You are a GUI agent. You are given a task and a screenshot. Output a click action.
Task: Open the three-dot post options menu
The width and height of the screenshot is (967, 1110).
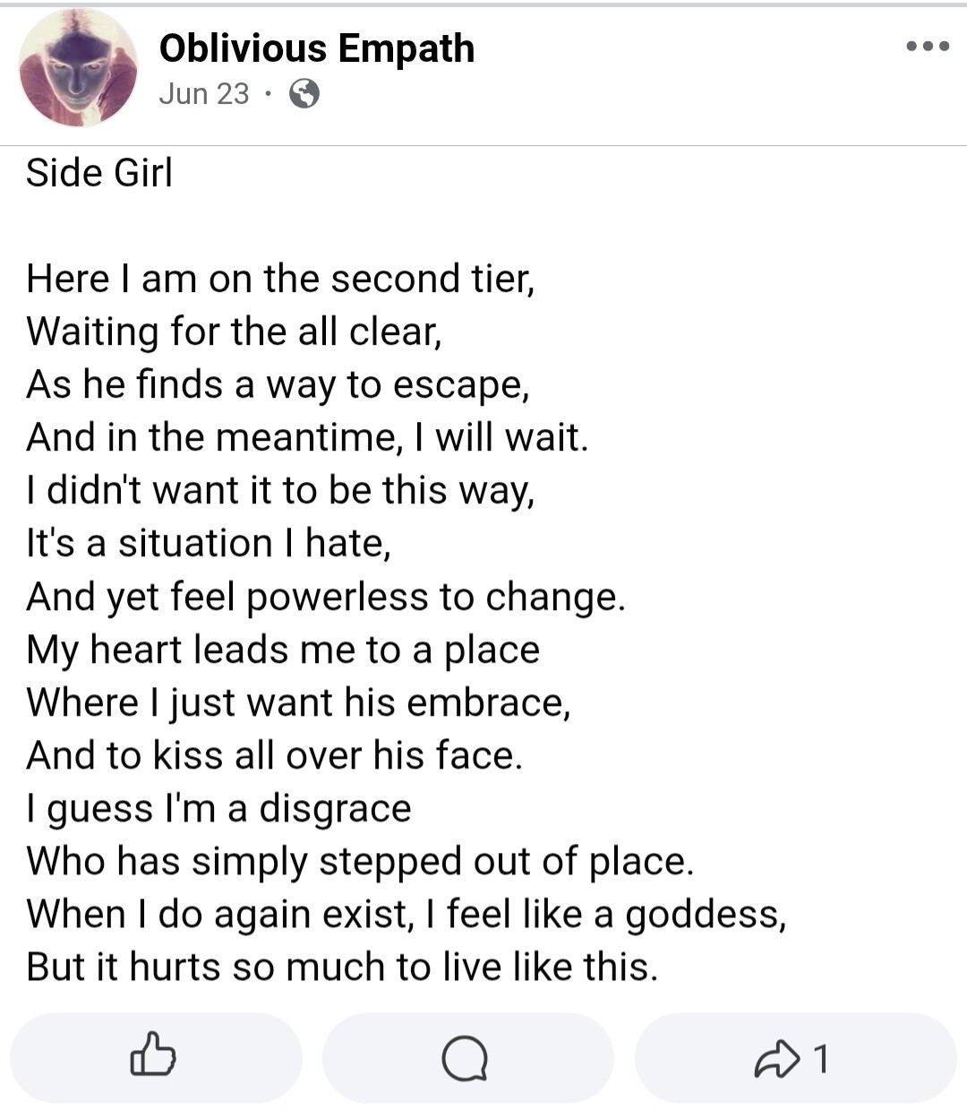click(927, 47)
